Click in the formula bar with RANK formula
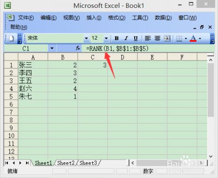This screenshot has width=218, height=178. [148, 48]
